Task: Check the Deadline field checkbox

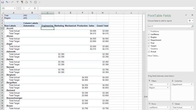Action: click(x=149, y=49)
